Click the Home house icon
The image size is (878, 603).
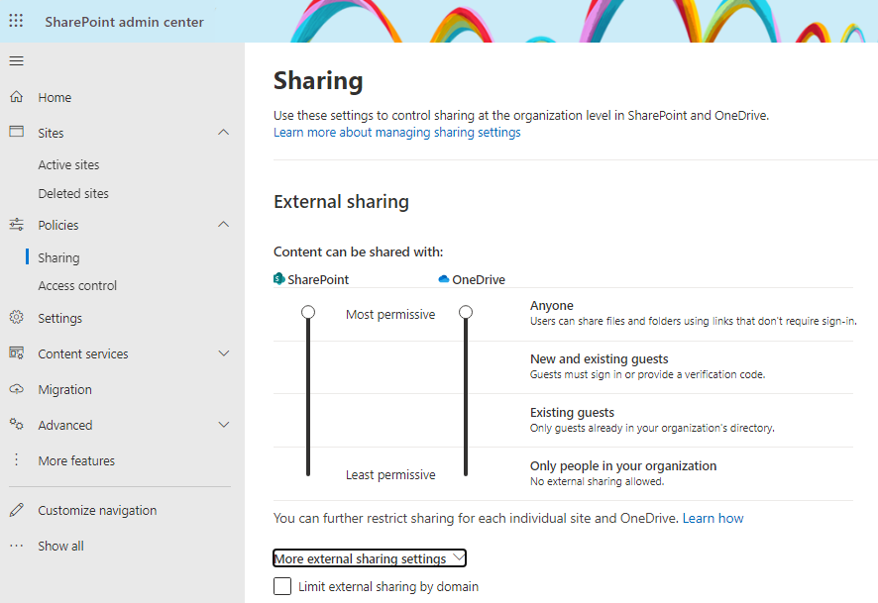tap(16, 97)
